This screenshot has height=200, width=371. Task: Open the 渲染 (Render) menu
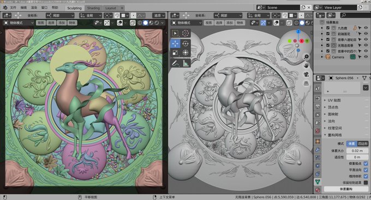coord(34,8)
